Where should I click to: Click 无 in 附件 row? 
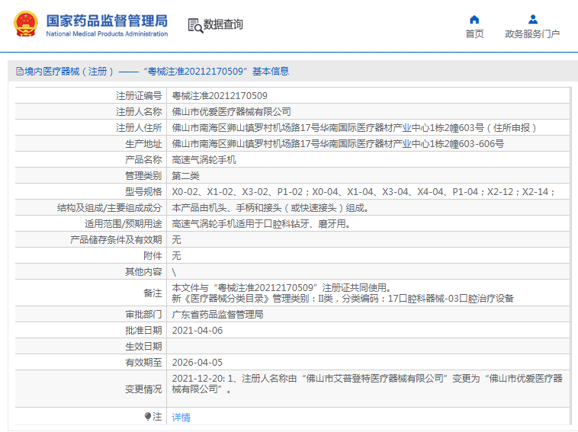176,255
